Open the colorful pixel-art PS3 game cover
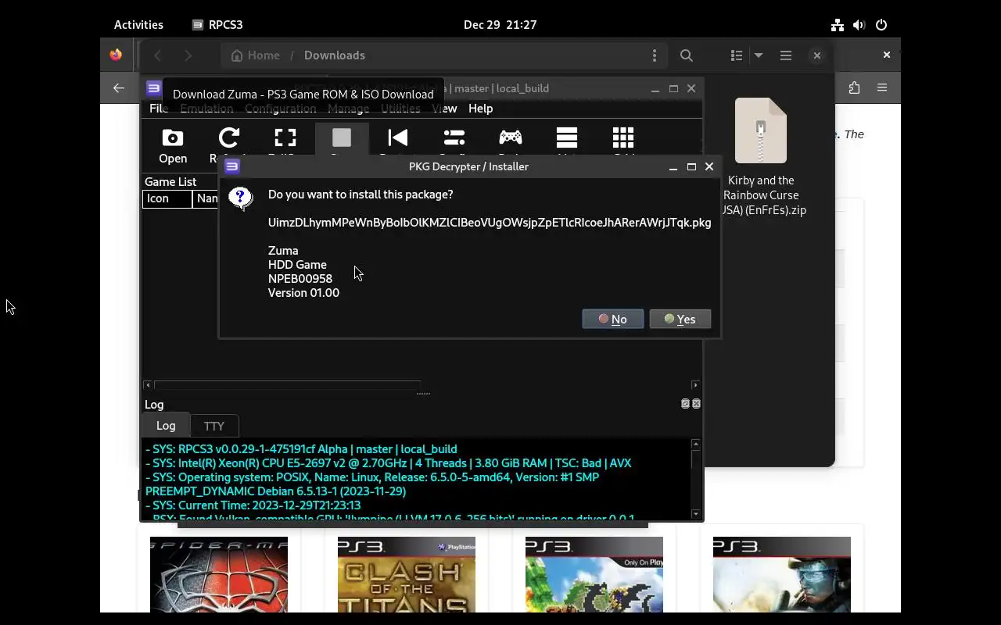 coord(594,574)
